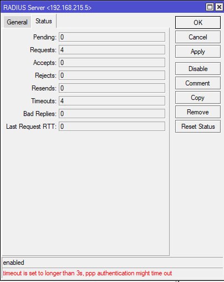Reset Status counters
This screenshot has height=282, width=224.
[198, 127]
